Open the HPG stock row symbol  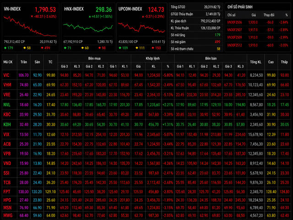(7, 200)
